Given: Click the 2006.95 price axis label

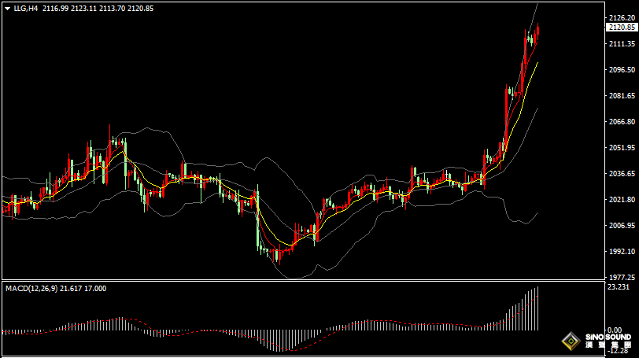Looking at the screenshot, I should 622,226.
